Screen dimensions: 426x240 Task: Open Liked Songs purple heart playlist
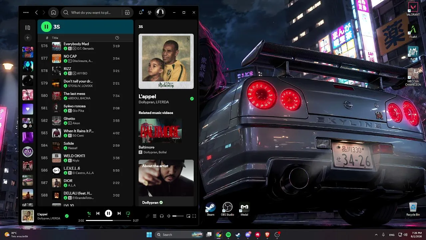pos(28,109)
